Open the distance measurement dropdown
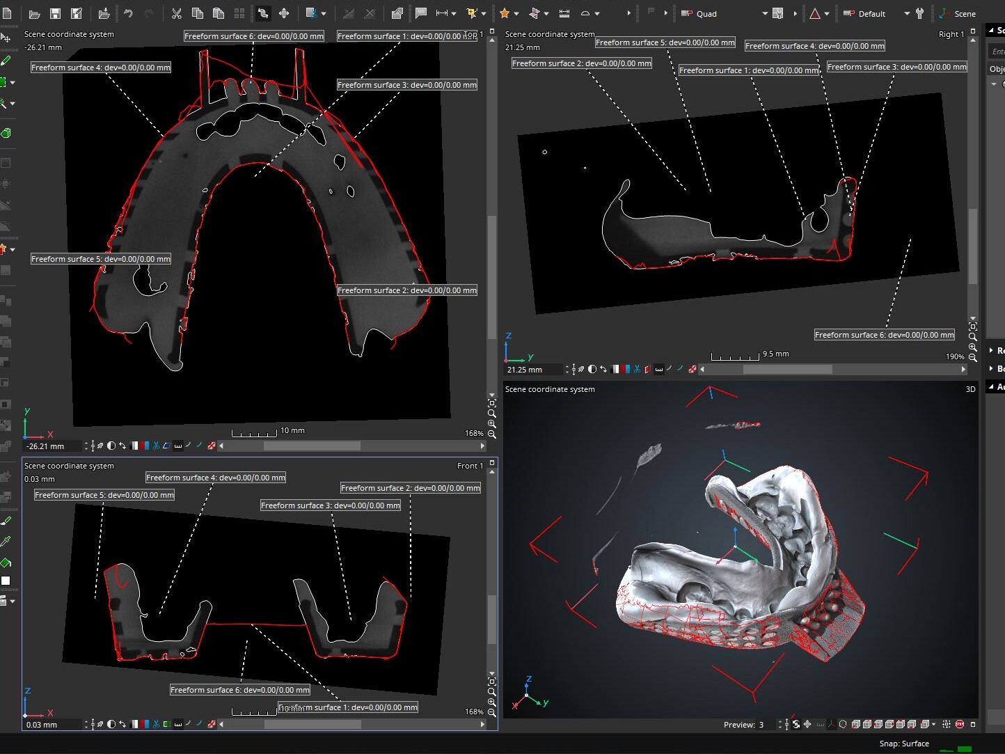 pos(454,13)
